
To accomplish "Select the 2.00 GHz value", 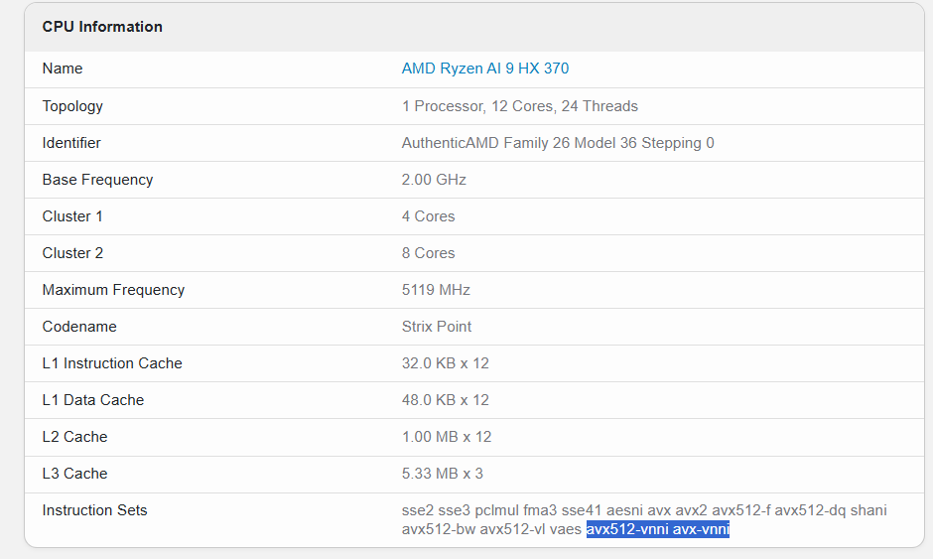I will coord(434,180).
